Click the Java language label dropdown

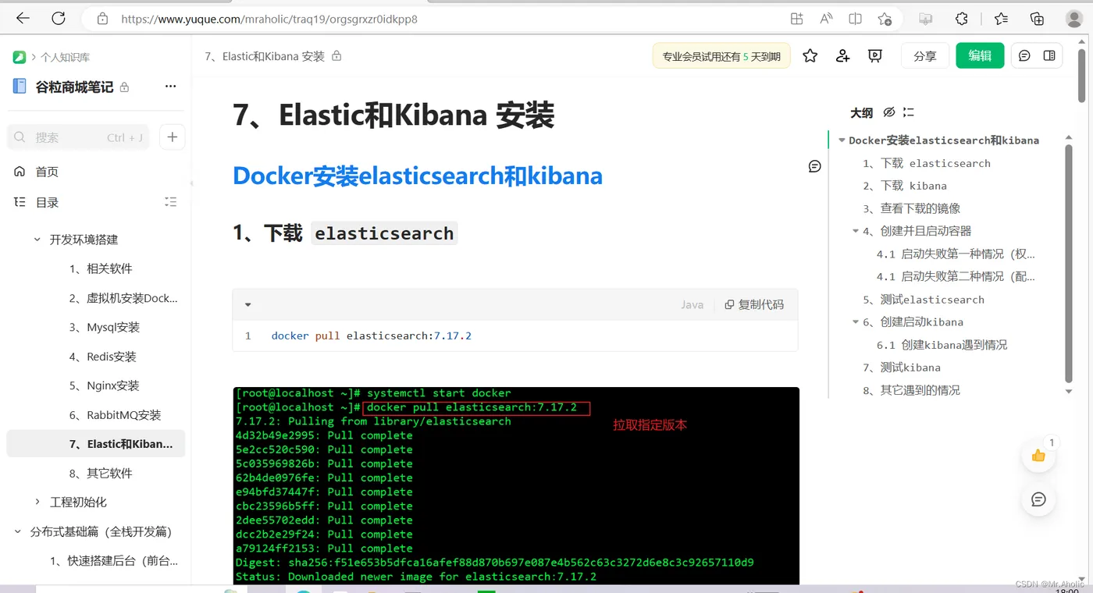pos(692,305)
